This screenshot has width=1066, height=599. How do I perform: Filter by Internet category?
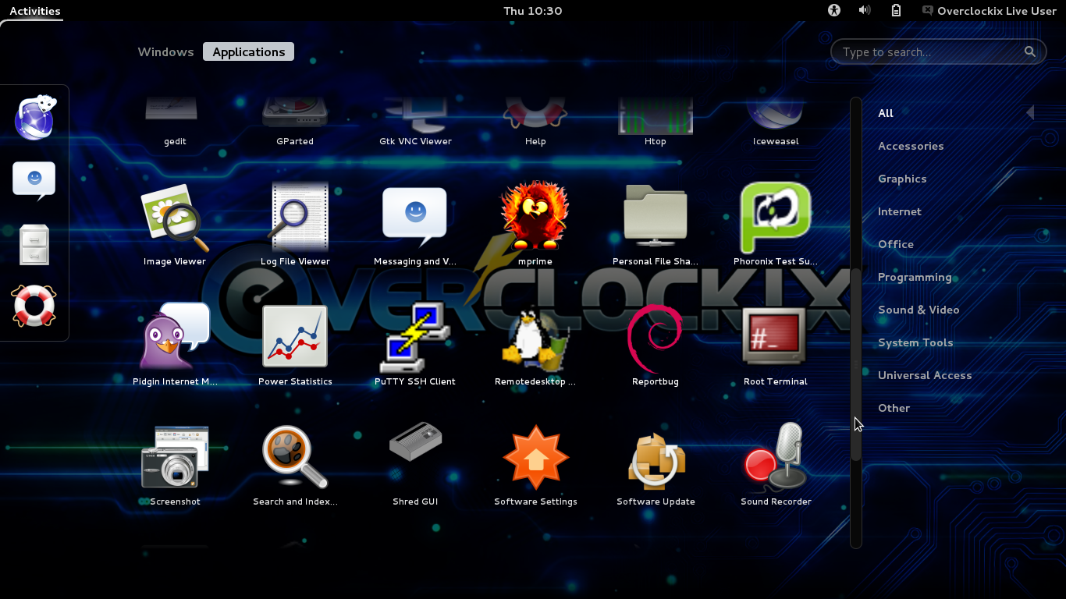[x=900, y=211]
